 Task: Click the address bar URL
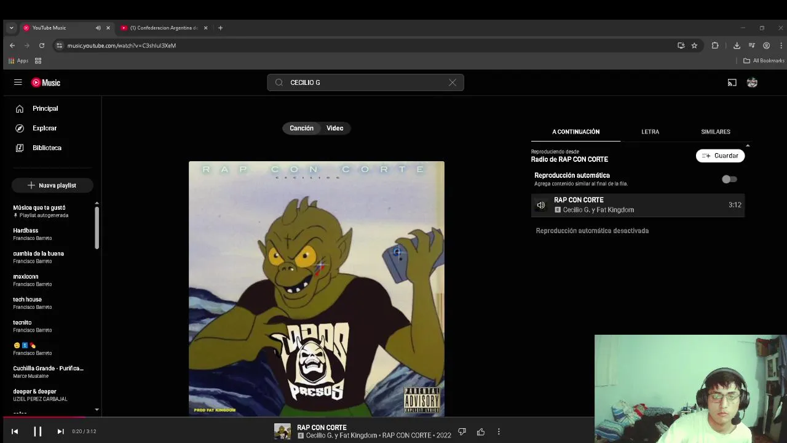[x=122, y=46]
